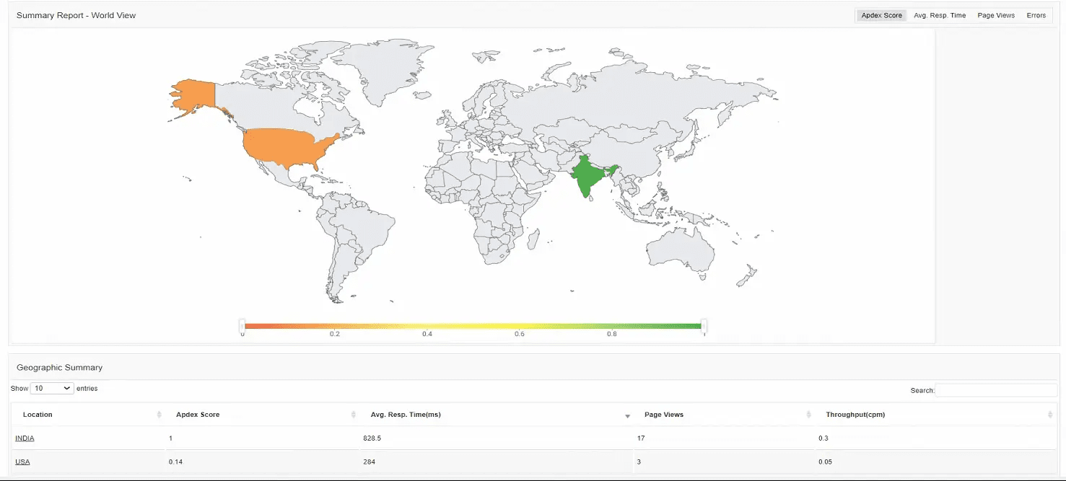Click the Apdex color gradient bar

tap(473, 325)
